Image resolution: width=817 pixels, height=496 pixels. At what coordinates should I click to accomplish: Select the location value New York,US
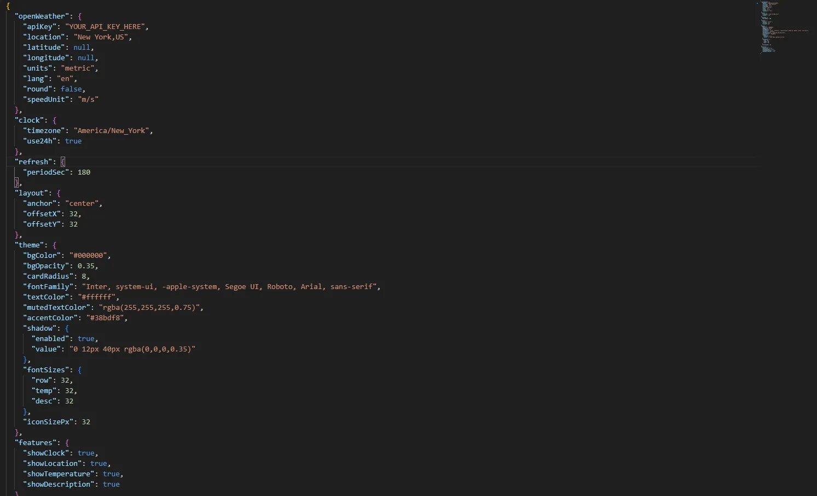102,37
